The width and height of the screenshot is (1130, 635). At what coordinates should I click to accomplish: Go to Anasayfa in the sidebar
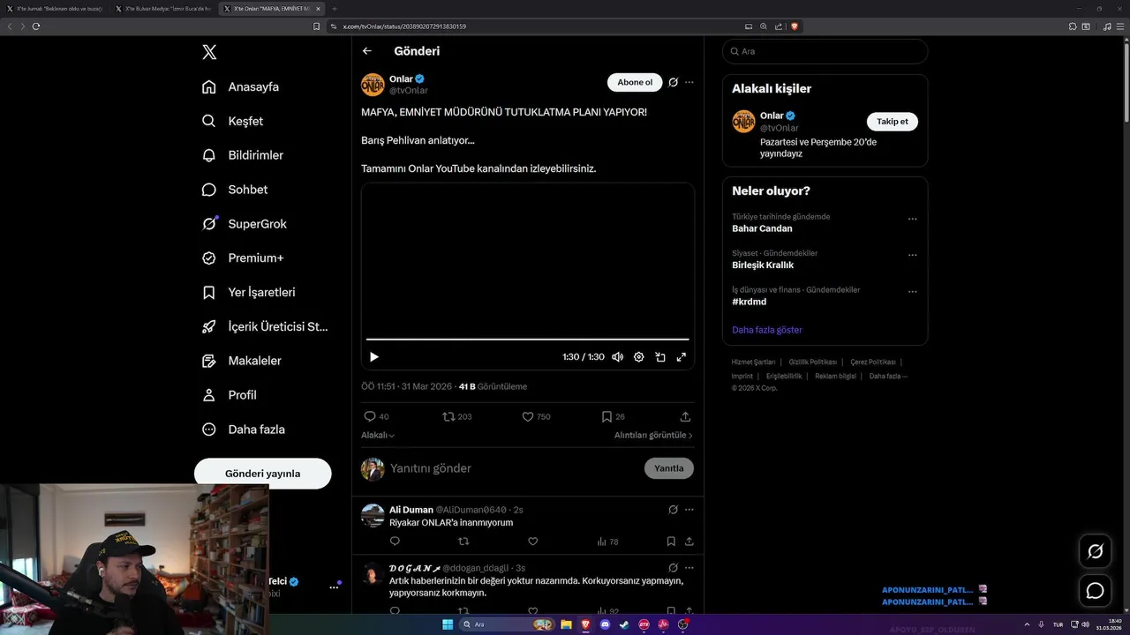click(x=241, y=86)
